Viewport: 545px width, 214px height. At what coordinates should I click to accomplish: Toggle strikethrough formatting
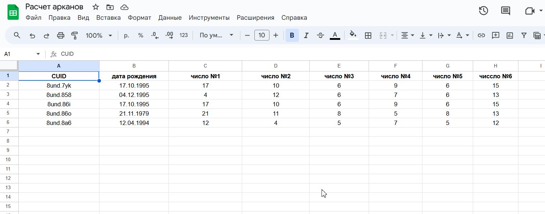click(320, 35)
